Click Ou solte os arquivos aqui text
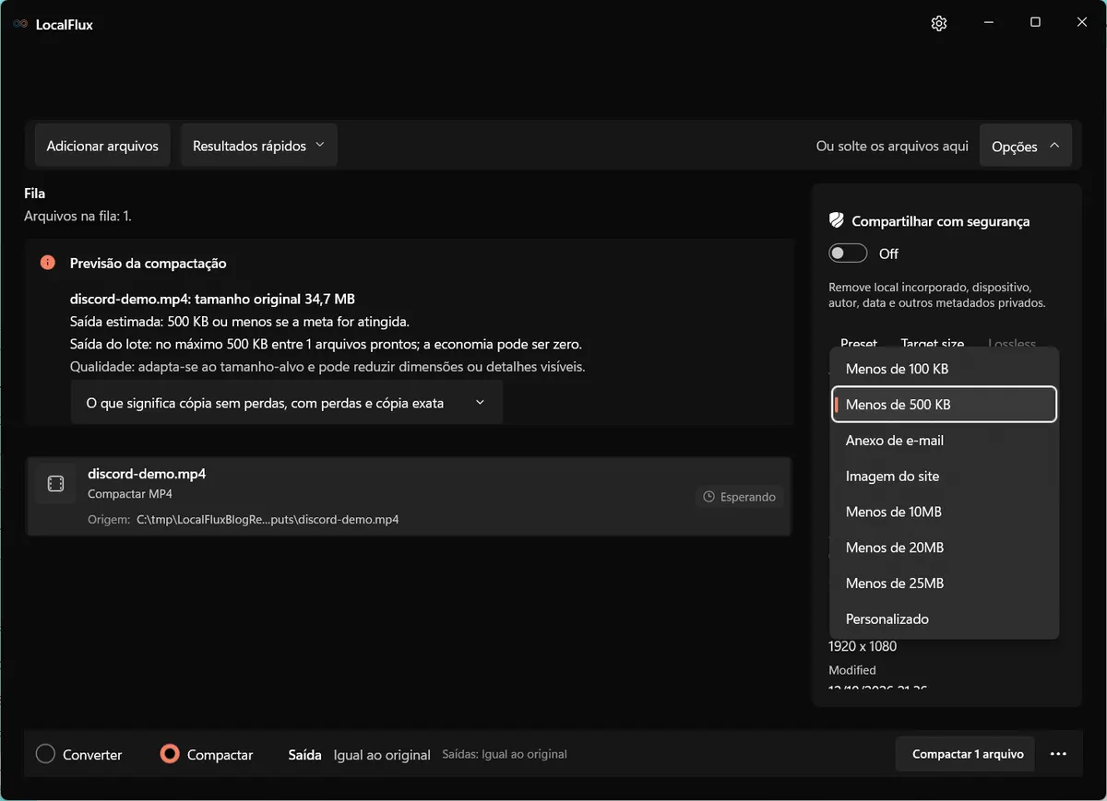 click(x=892, y=146)
